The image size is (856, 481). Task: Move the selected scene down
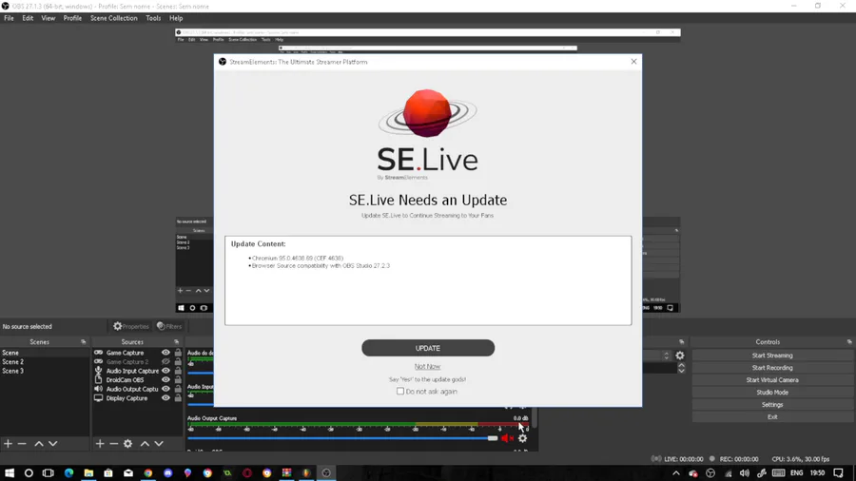(x=53, y=444)
